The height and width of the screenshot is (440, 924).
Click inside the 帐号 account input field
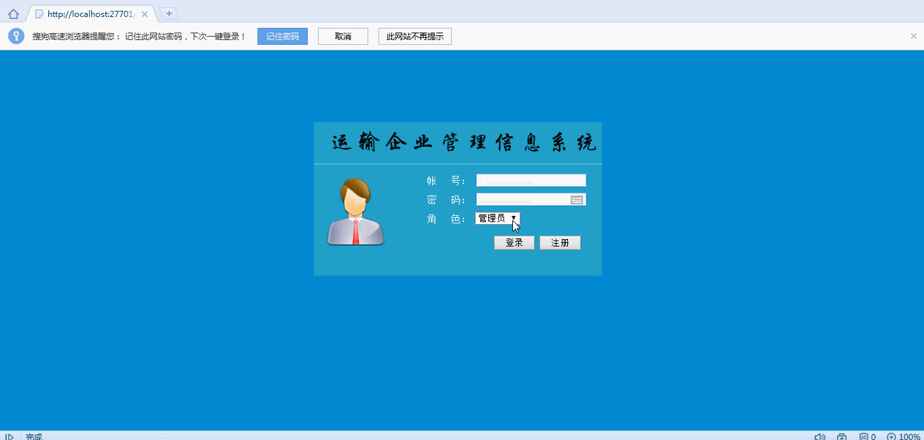(530, 180)
